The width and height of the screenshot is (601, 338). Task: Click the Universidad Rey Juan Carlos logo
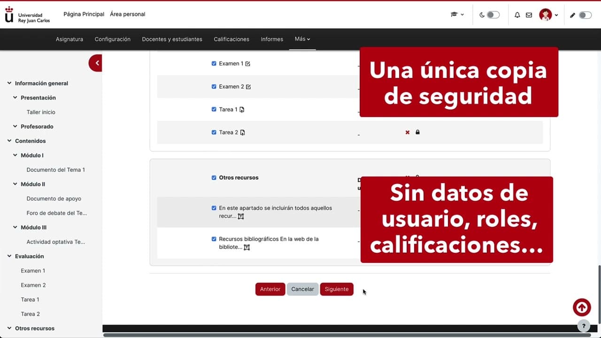pos(27,15)
